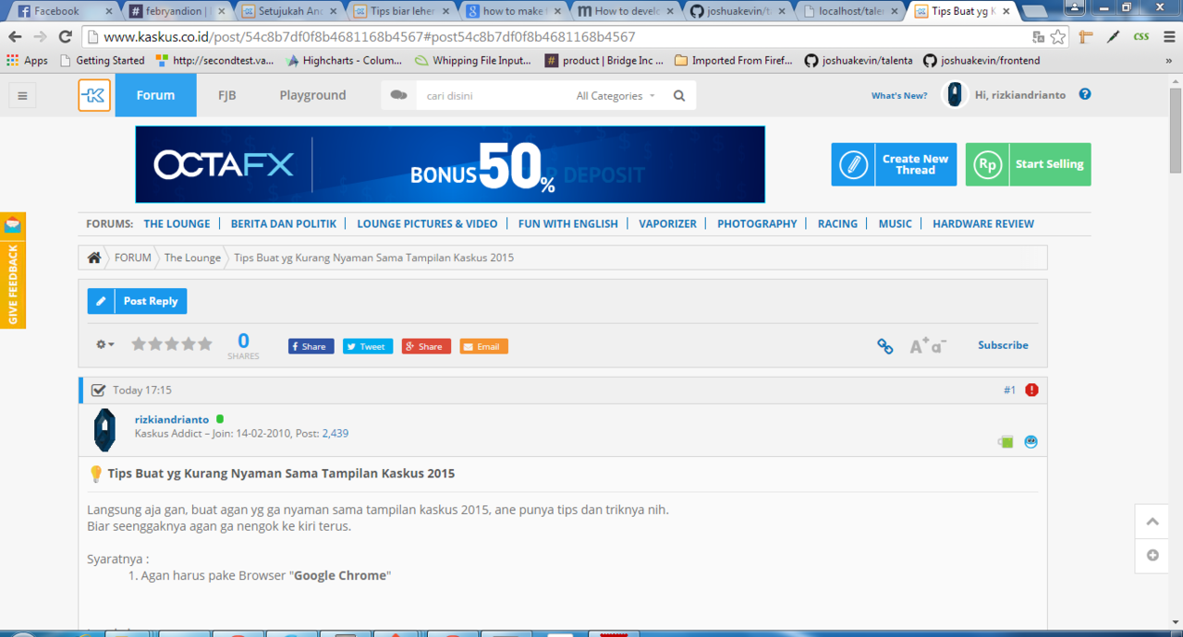
Task: Decrease text size using the a- icon
Action: [936, 347]
